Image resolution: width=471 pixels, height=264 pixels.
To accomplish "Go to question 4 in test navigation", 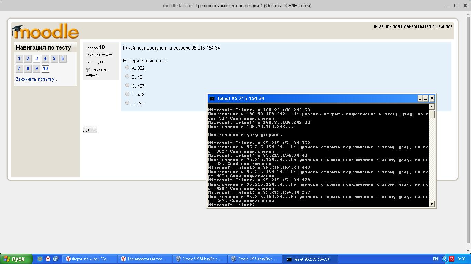I will click(45, 59).
